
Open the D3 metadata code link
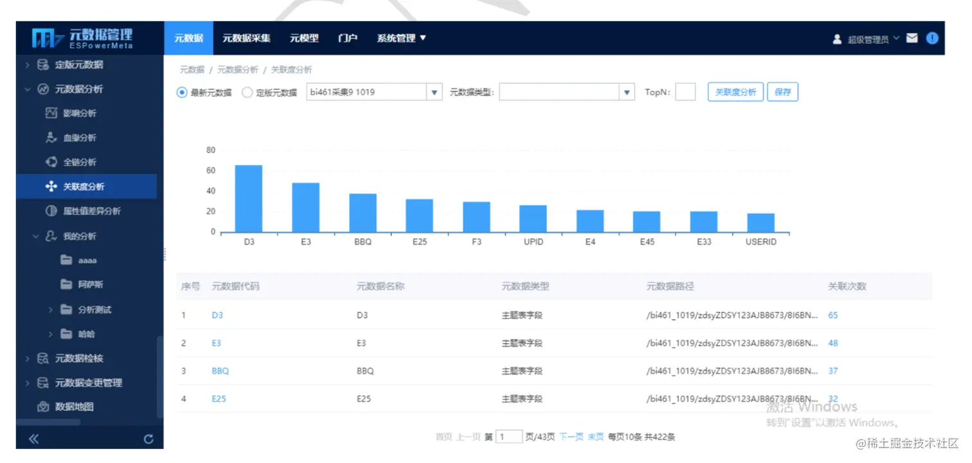(217, 316)
